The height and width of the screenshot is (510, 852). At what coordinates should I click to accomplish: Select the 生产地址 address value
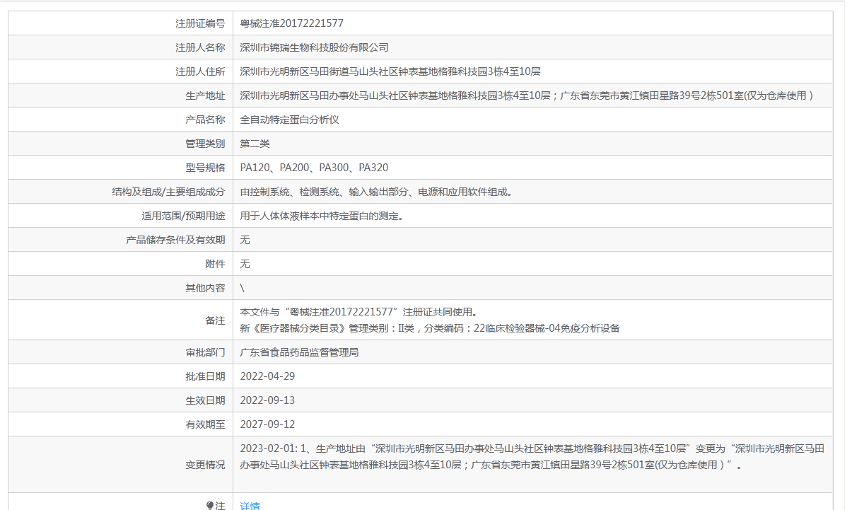click(x=527, y=95)
